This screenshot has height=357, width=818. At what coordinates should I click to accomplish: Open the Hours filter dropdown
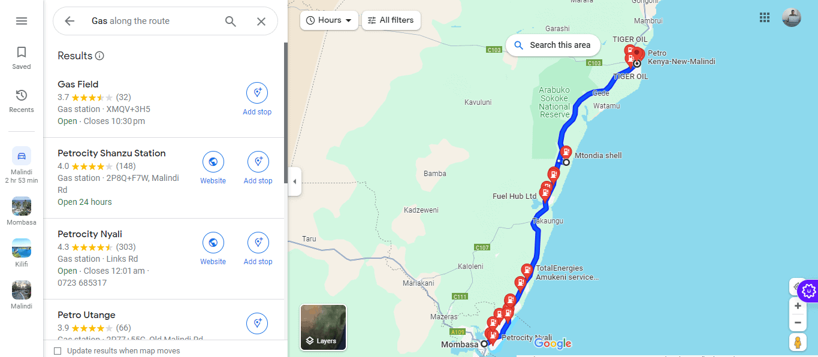328,20
